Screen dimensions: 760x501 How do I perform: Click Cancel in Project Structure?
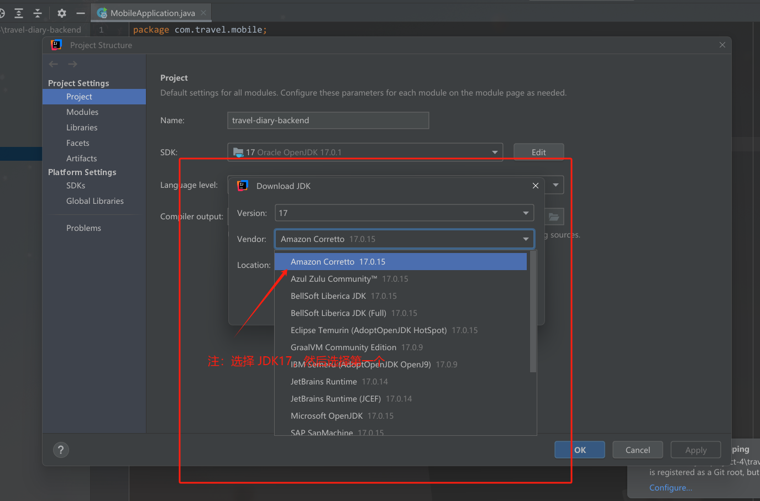click(638, 450)
